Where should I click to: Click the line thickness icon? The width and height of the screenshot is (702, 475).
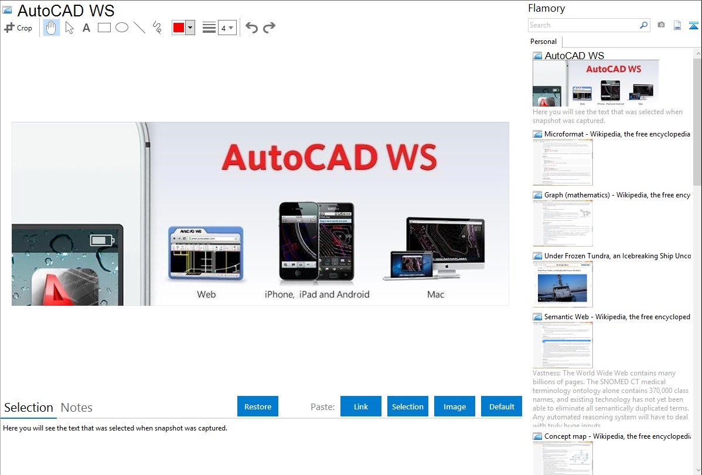209,28
